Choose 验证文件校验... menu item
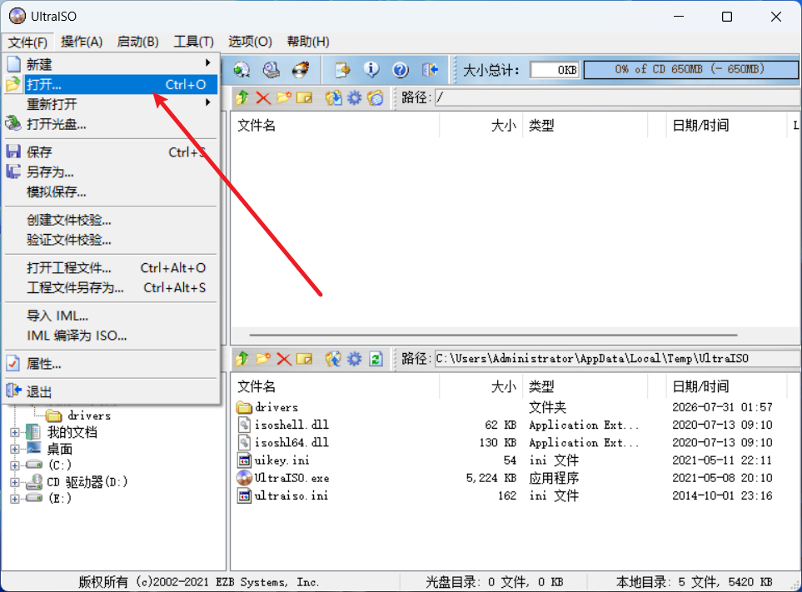 tap(112, 240)
